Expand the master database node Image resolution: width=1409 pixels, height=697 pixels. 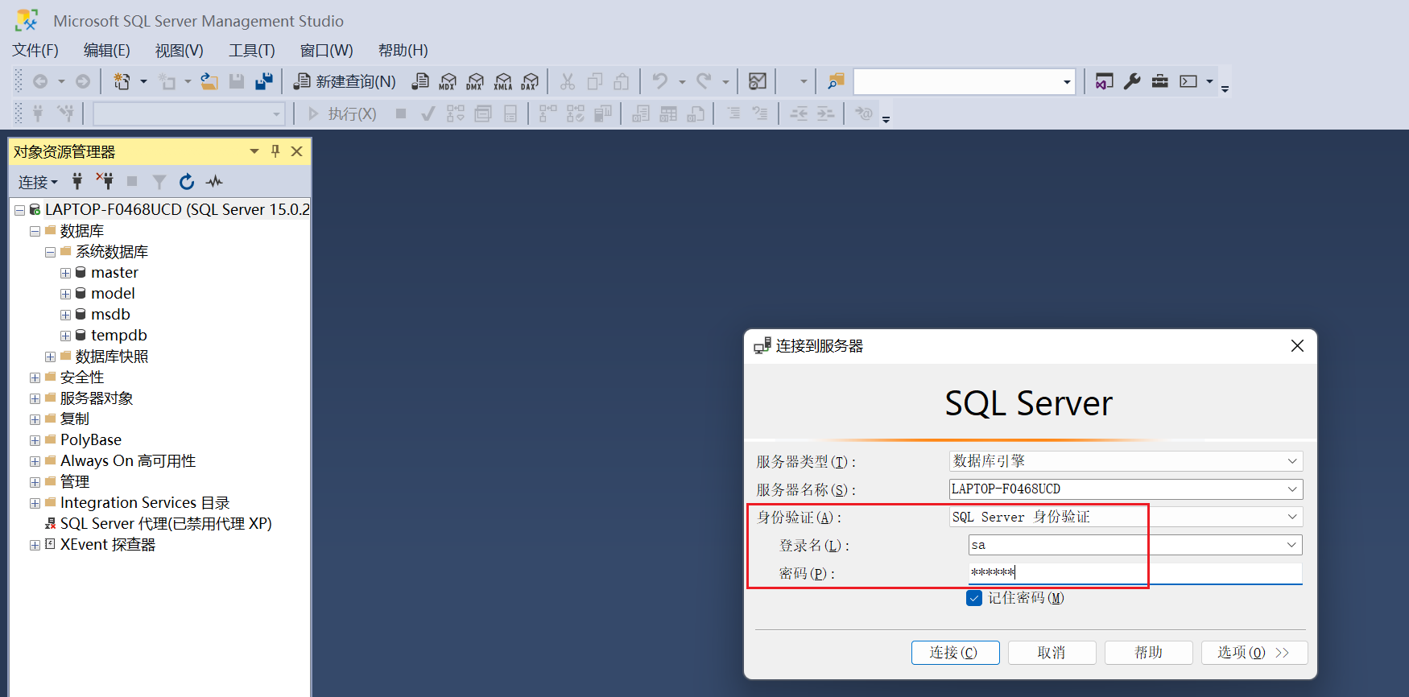tap(65, 273)
